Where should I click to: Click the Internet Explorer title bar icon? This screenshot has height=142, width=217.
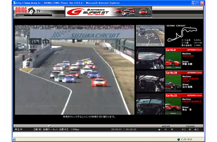tap(14, 3)
